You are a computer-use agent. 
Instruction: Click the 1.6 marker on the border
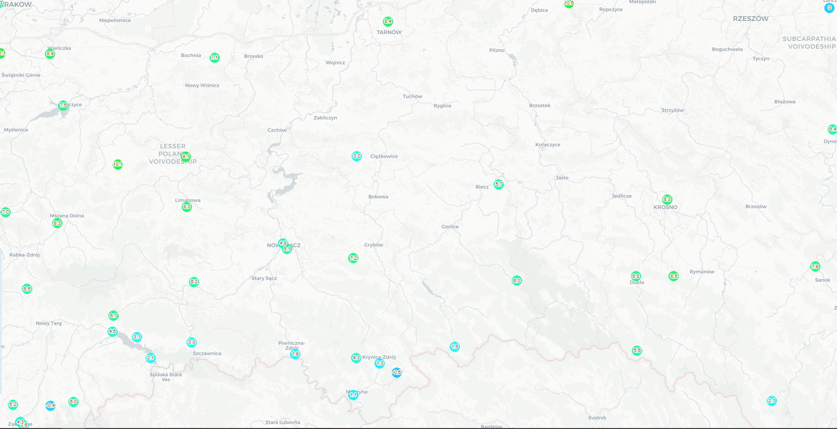[x=455, y=347]
